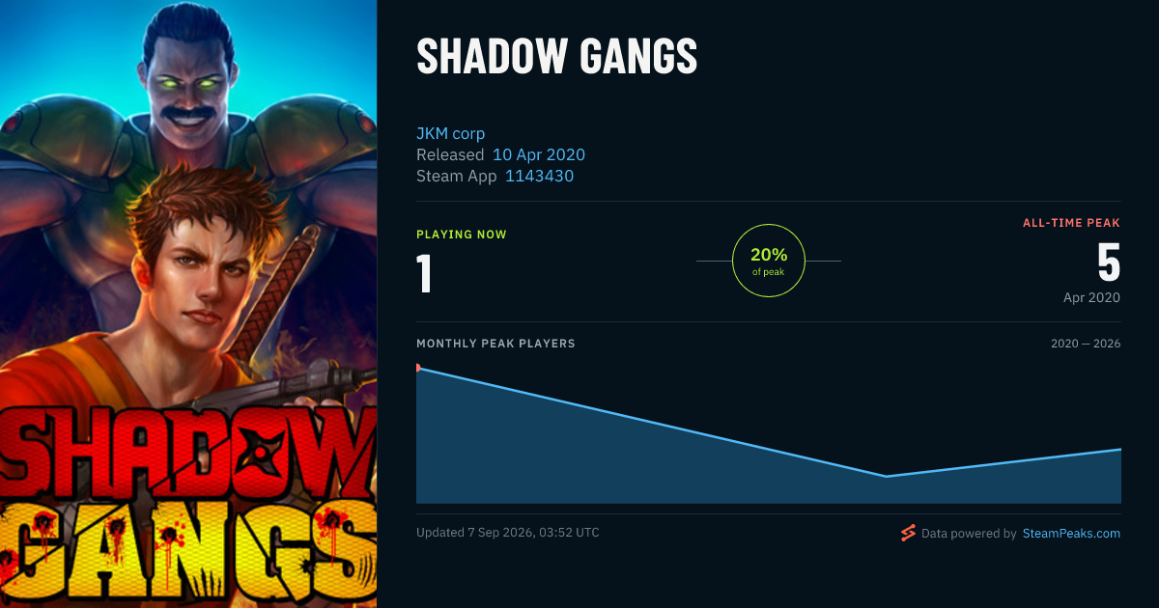
Task: Click the All-Time Peak value 5
Action: 1109,261
